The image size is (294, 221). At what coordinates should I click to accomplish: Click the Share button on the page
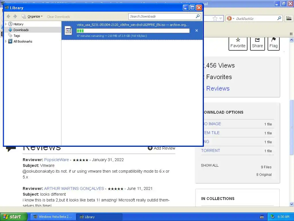pos(258,43)
